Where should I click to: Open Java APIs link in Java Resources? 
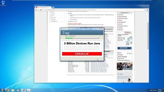point(121,15)
